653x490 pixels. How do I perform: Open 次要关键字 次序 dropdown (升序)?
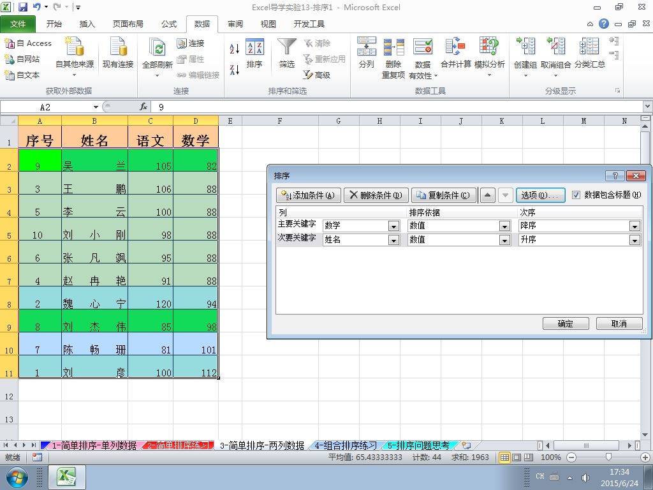[635, 240]
